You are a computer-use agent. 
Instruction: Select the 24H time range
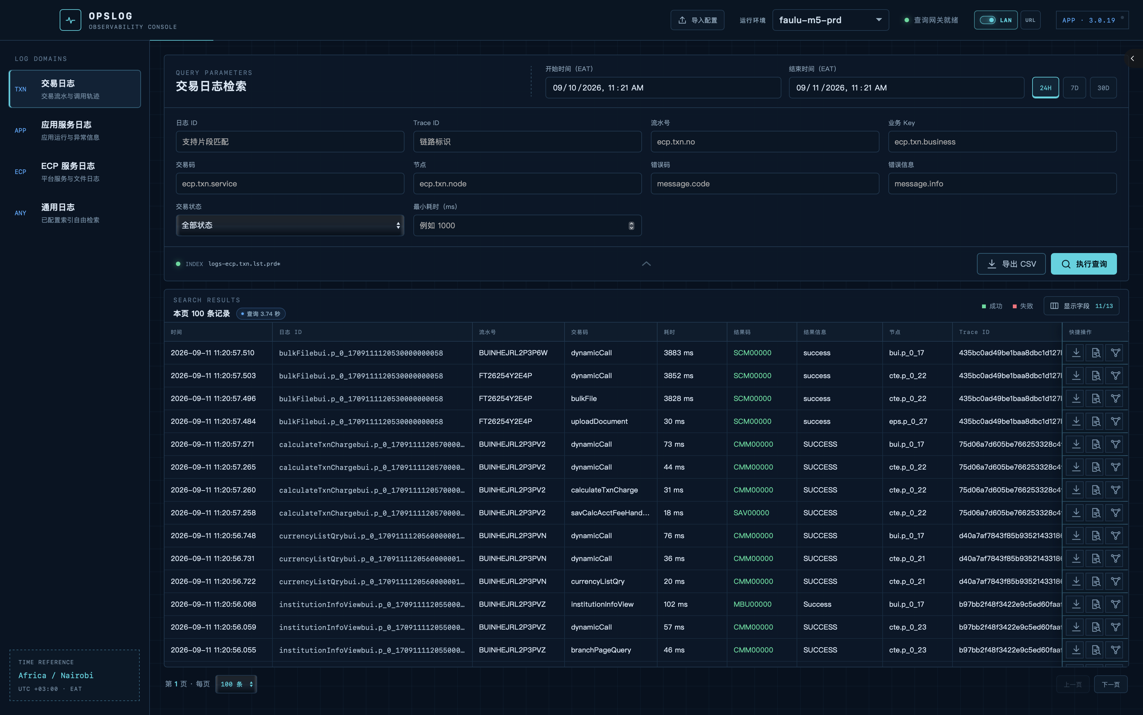pyautogui.click(x=1045, y=88)
